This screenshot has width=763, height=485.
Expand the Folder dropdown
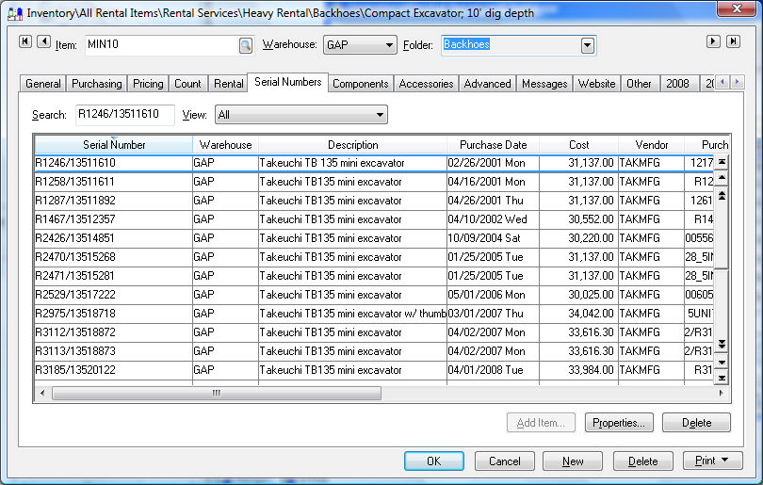pos(588,45)
